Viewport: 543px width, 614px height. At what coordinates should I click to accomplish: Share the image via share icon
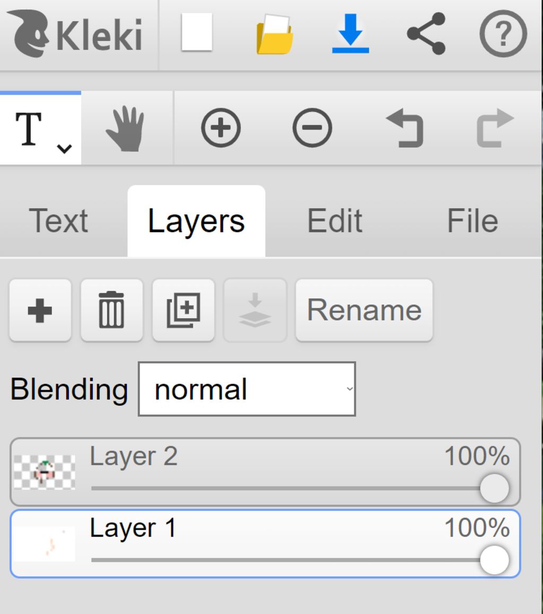coord(426,34)
